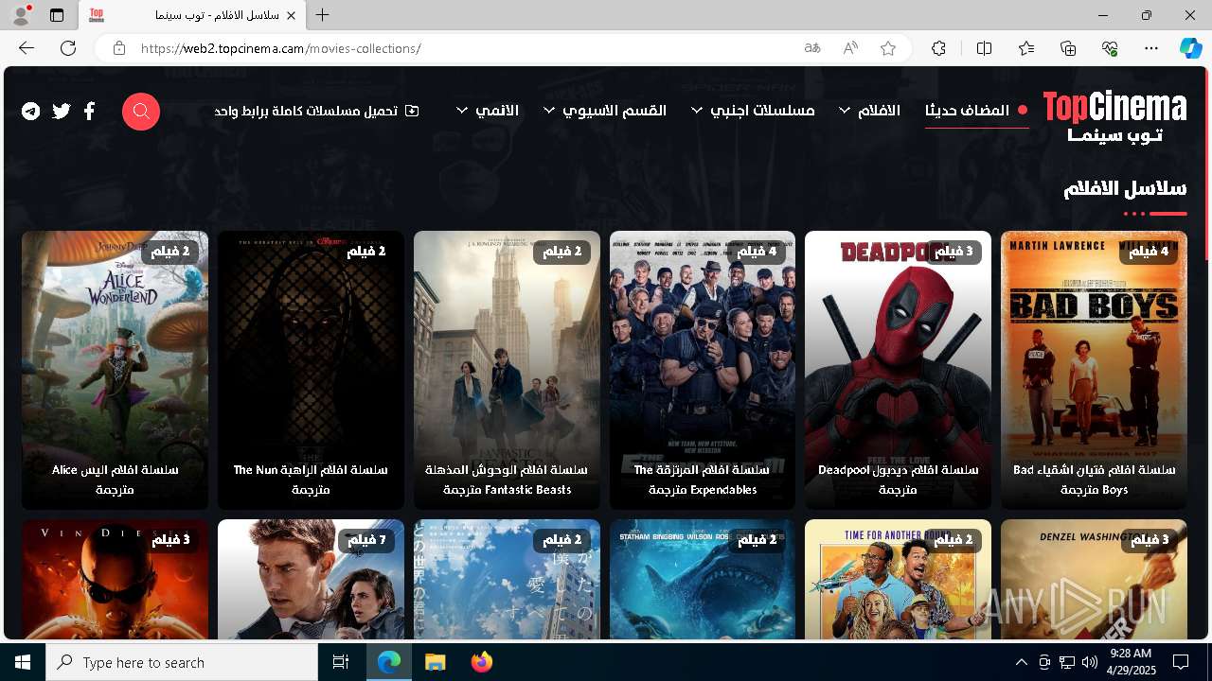
Task: Open Alice in Wonderland series card
Action: pos(115,371)
